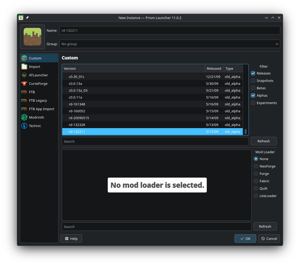Select version c0.0.13a
The width and height of the screenshot is (300, 266).
153,83
